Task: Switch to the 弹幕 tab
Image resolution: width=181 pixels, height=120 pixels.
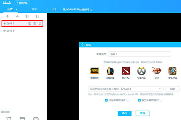Action: point(34,9)
